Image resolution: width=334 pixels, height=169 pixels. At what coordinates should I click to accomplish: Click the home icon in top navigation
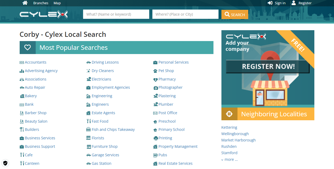click(25, 3)
